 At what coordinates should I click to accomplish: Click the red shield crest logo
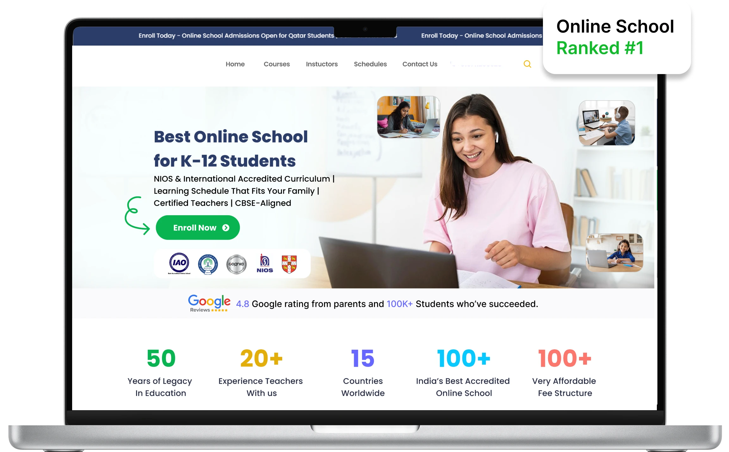[289, 264]
